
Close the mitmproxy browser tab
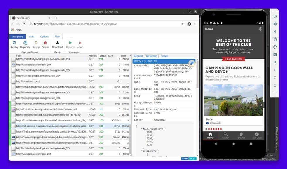(x=49, y=18)
